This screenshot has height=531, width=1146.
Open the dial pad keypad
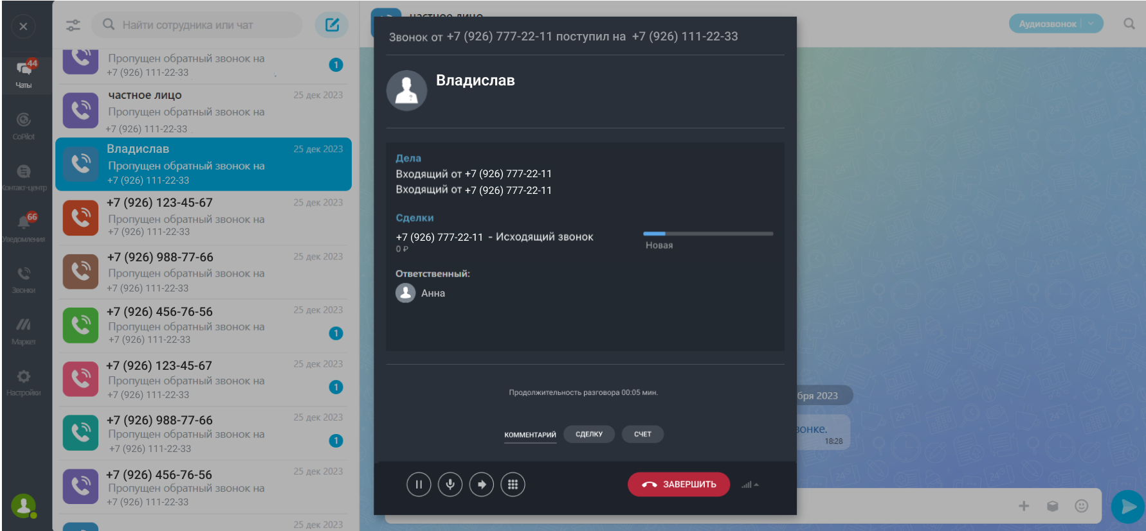(x=513, y=485)
